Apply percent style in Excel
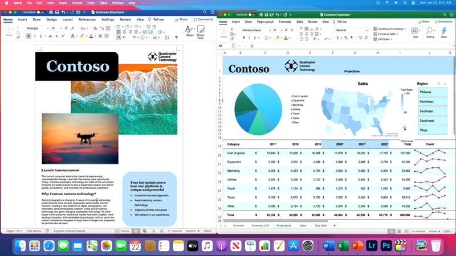The width and height of the screenshot is (456, 256). [346, 38]
